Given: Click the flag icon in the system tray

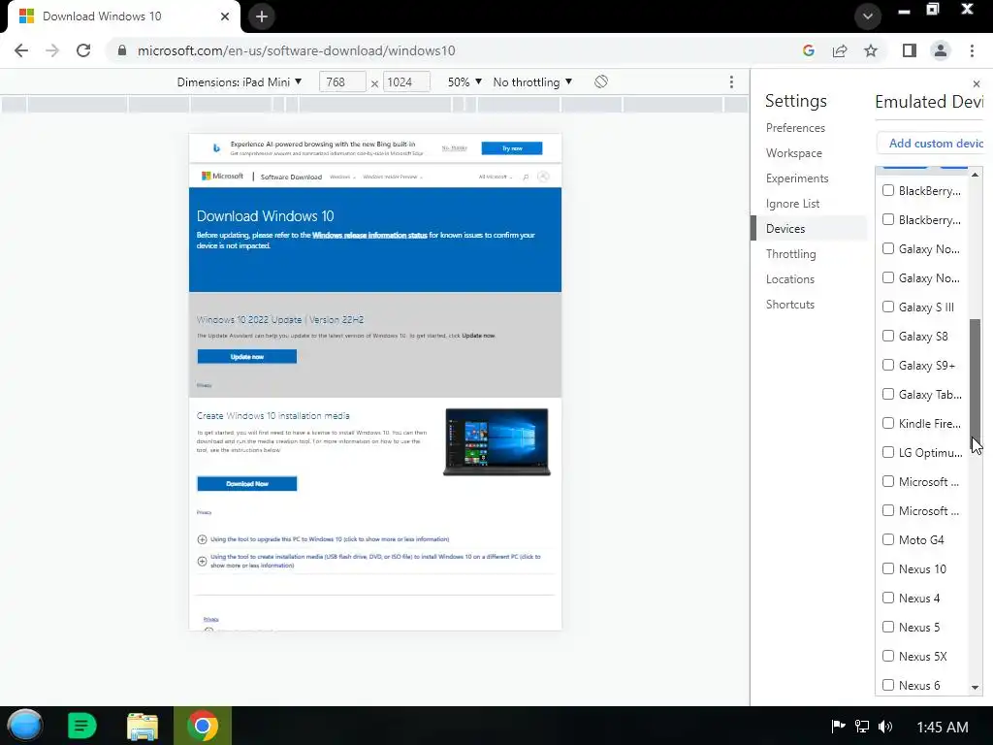Looking at the screenshot, I should click(x=838, y=726).
